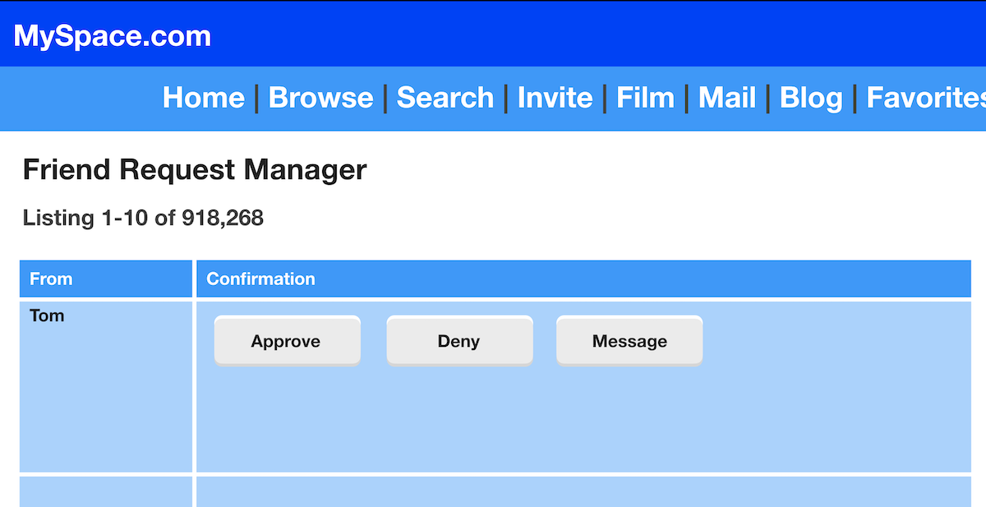Select Invite in the navigation bar
This screenshot has width=986, height=507.
coord(555,98)
